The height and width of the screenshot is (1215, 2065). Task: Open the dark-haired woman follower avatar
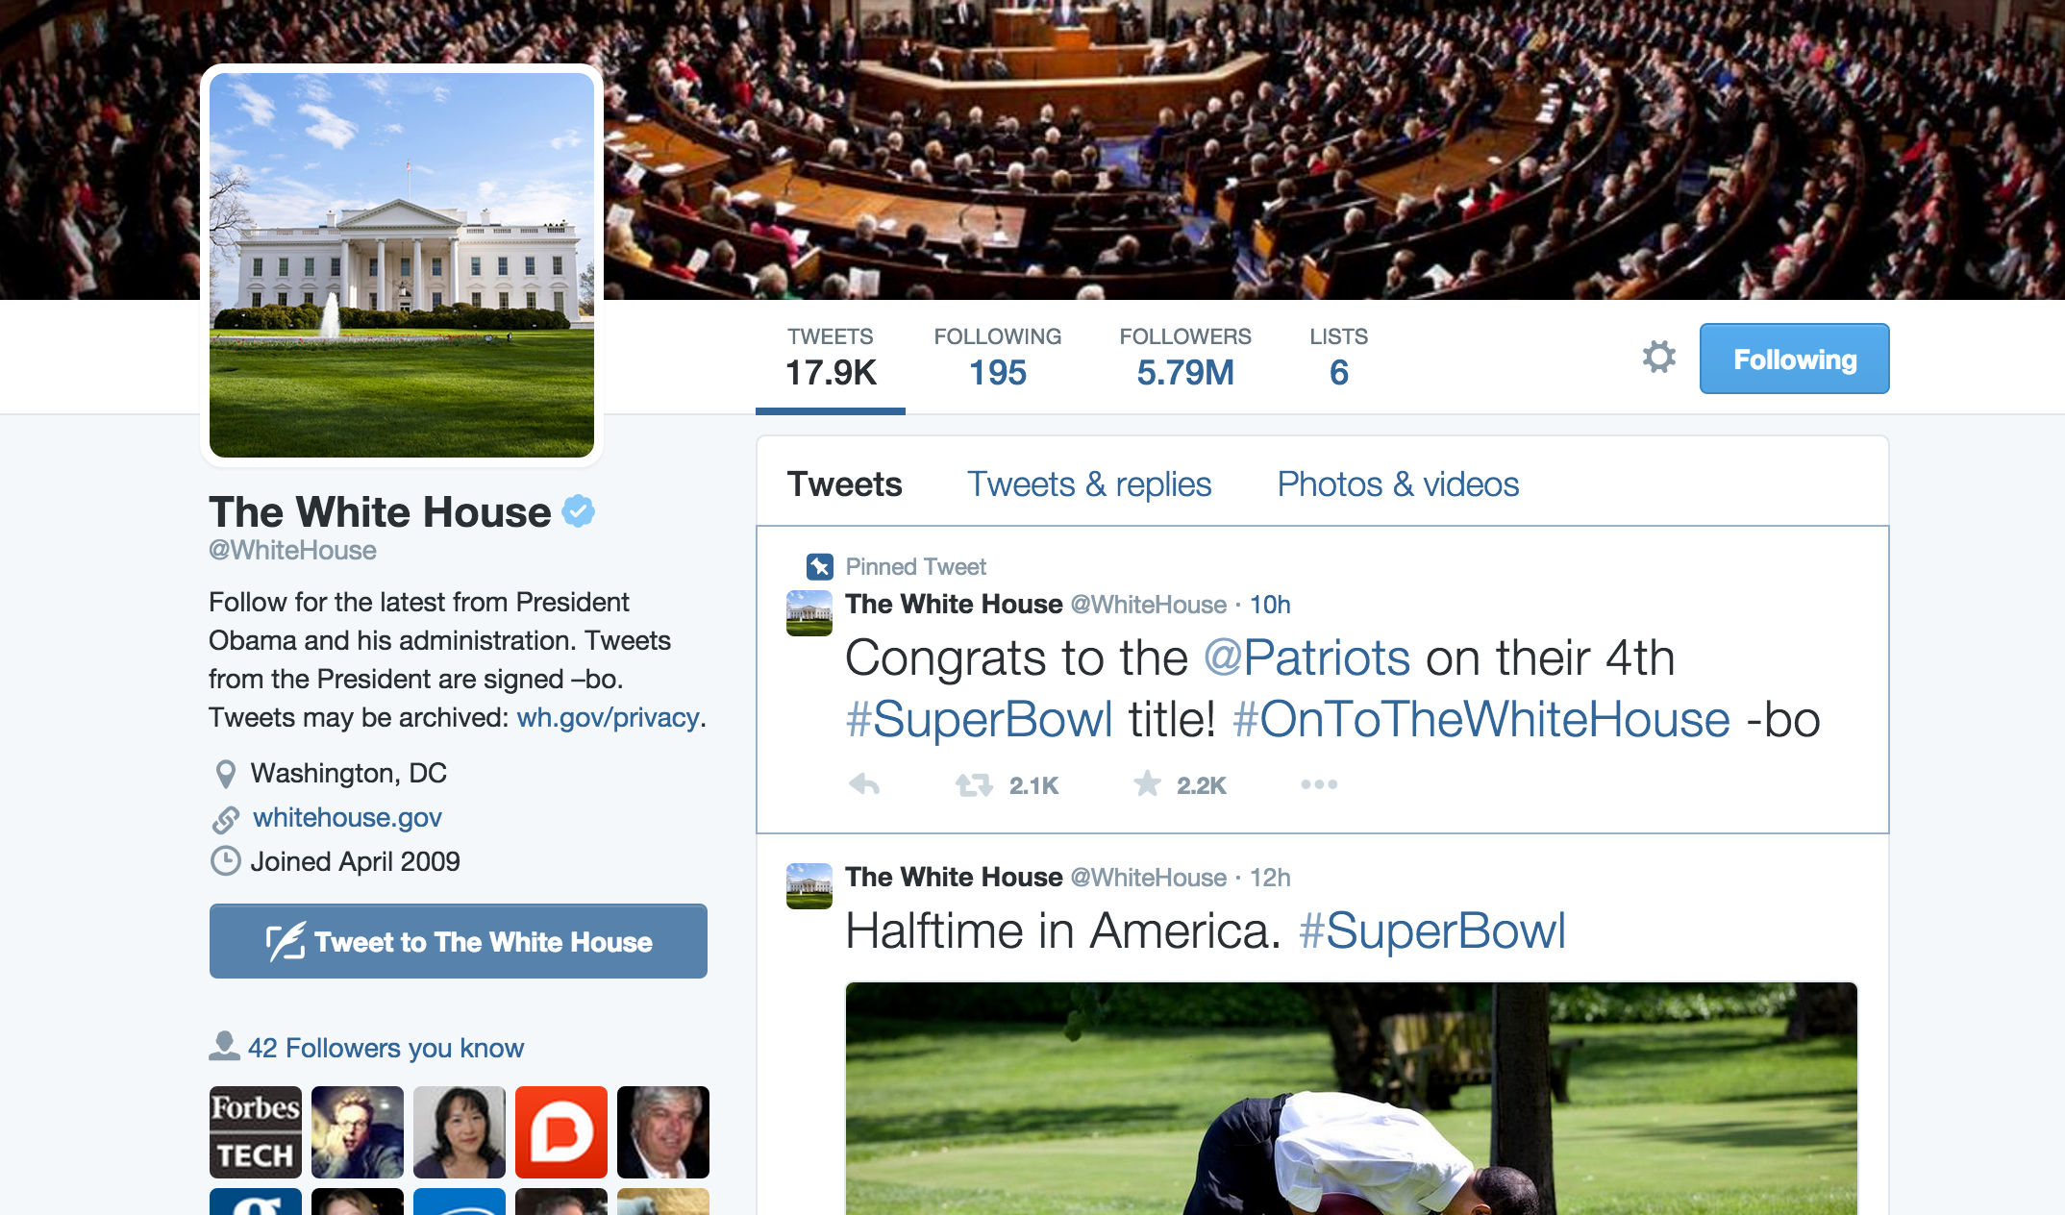pos(460,1132)
